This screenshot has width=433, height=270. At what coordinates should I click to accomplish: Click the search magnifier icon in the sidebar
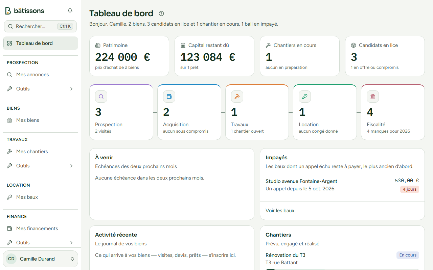[x=10, y=26]
